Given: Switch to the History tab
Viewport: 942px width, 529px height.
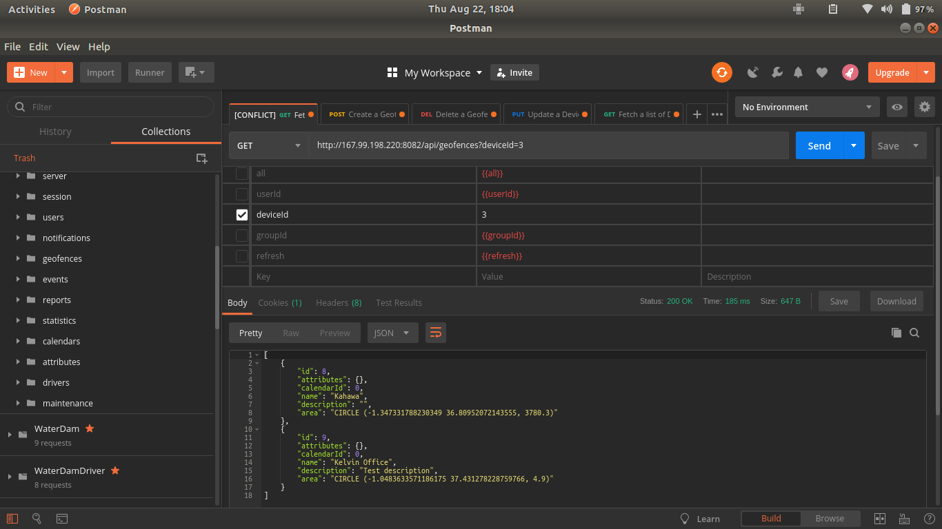Looking at the screenshot, I should (55, 131).
